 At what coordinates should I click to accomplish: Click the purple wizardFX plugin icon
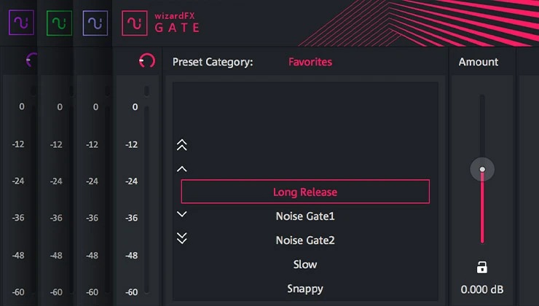(21, 23)
